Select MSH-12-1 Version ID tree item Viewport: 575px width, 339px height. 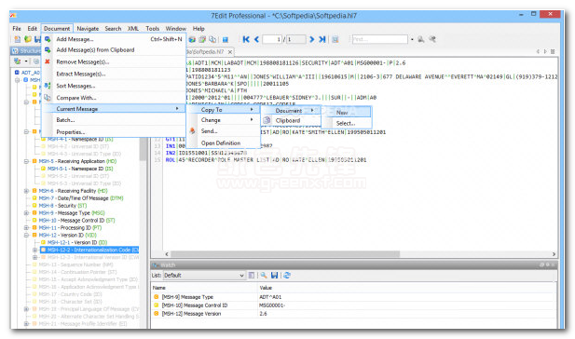77,243
